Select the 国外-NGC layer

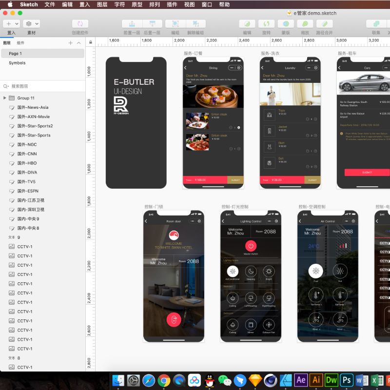43,144
